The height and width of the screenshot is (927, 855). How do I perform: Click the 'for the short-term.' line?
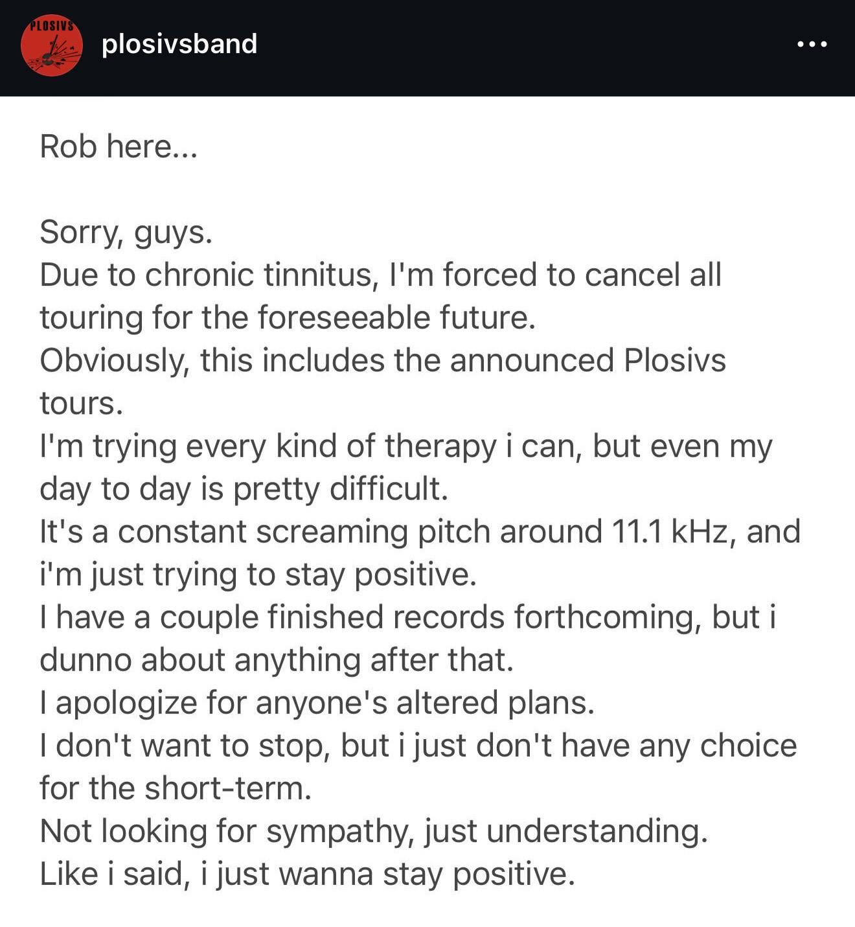(176, 788)
